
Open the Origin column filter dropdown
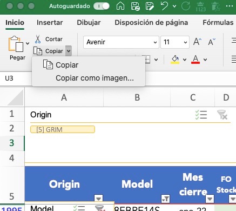[98, 199]
